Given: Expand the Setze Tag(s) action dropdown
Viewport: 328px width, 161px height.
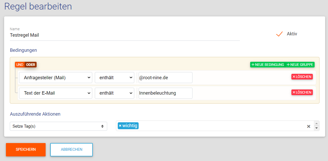Looking at the screenshot, I should (x=58, y=126).
